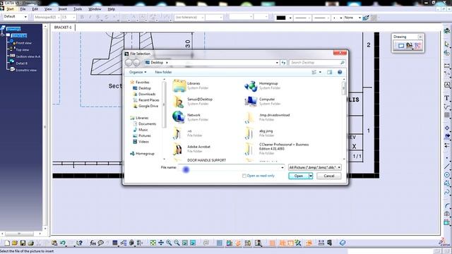Open the Insert menu
Screen dimensions: 452x254
coord(63,9)
